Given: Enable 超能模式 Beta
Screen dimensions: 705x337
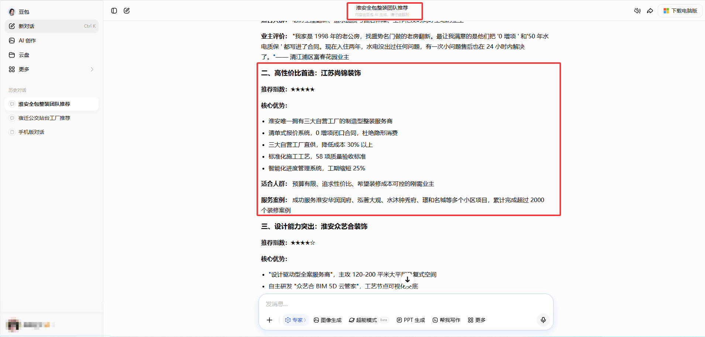Looking at the screenshot, I should 368,320.
